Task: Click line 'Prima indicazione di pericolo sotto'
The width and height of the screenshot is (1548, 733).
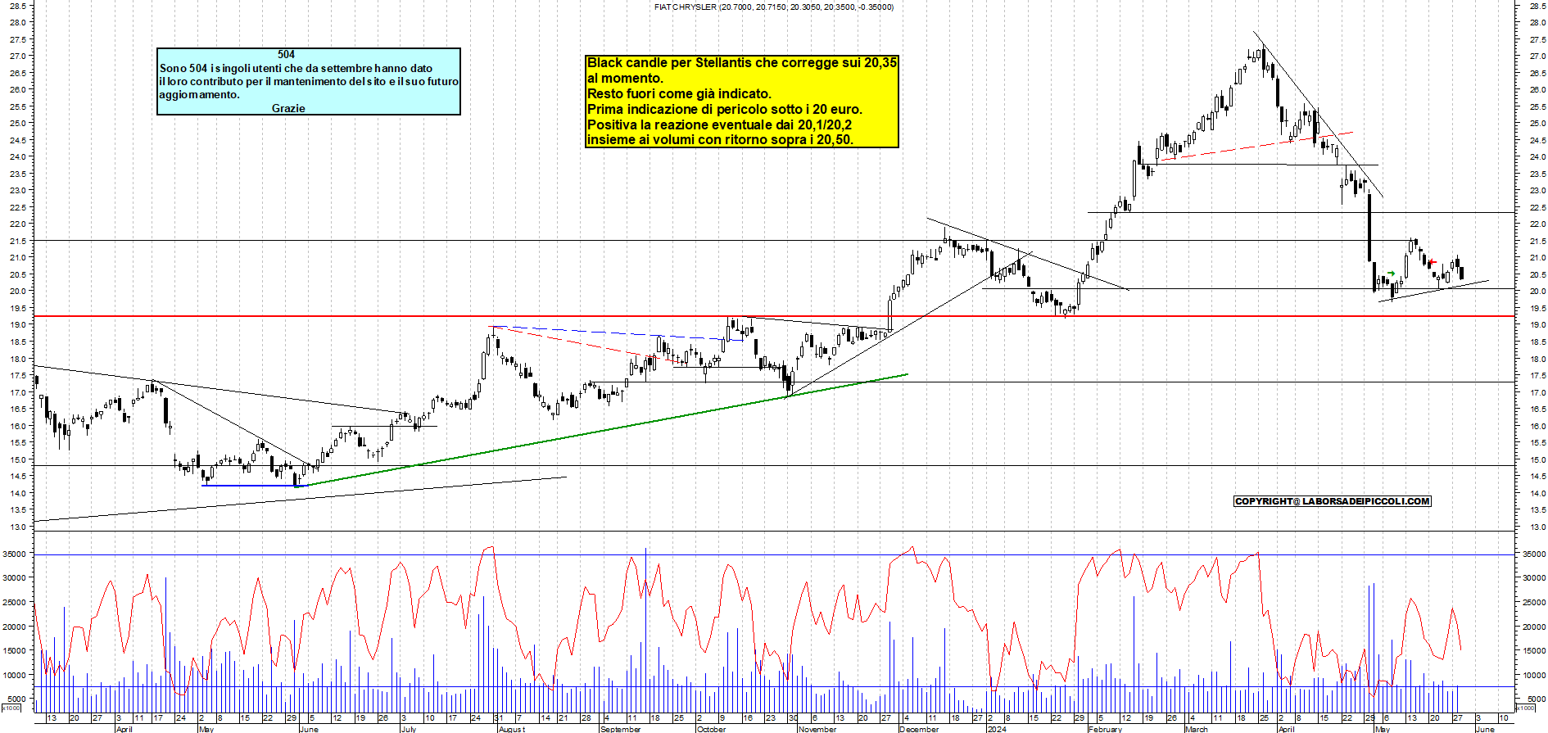Action: pyautogui.click(x=725, y=109)
